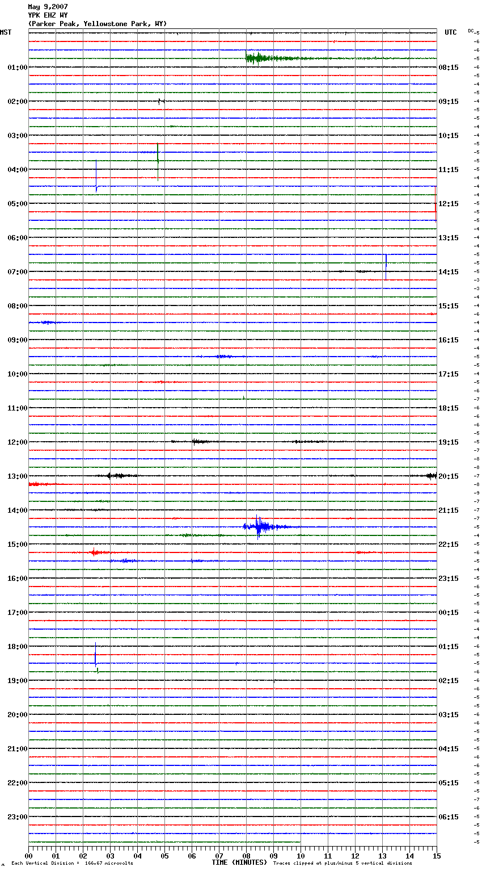Select the 16:00 MST time label
482x871 pixels.
click(x=18, y=579)
